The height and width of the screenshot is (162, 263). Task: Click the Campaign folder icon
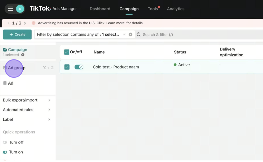[x=5, y=50]
